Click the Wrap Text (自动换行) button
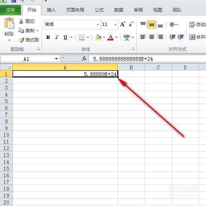 [x=197, y=24]
